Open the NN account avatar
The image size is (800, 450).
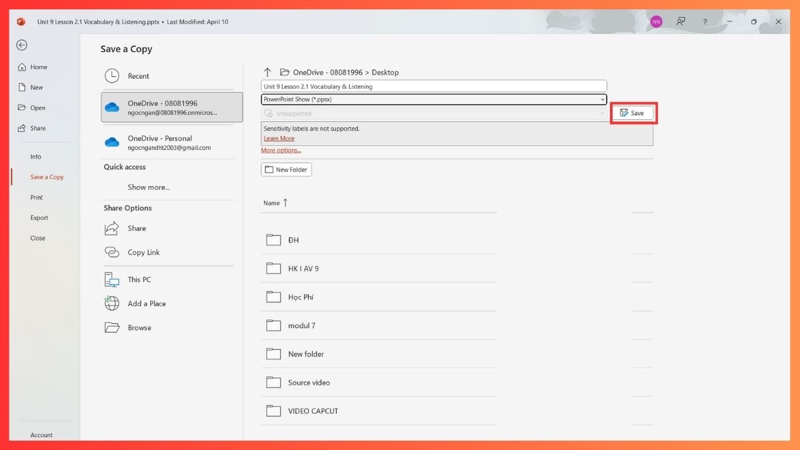point(655,21)
